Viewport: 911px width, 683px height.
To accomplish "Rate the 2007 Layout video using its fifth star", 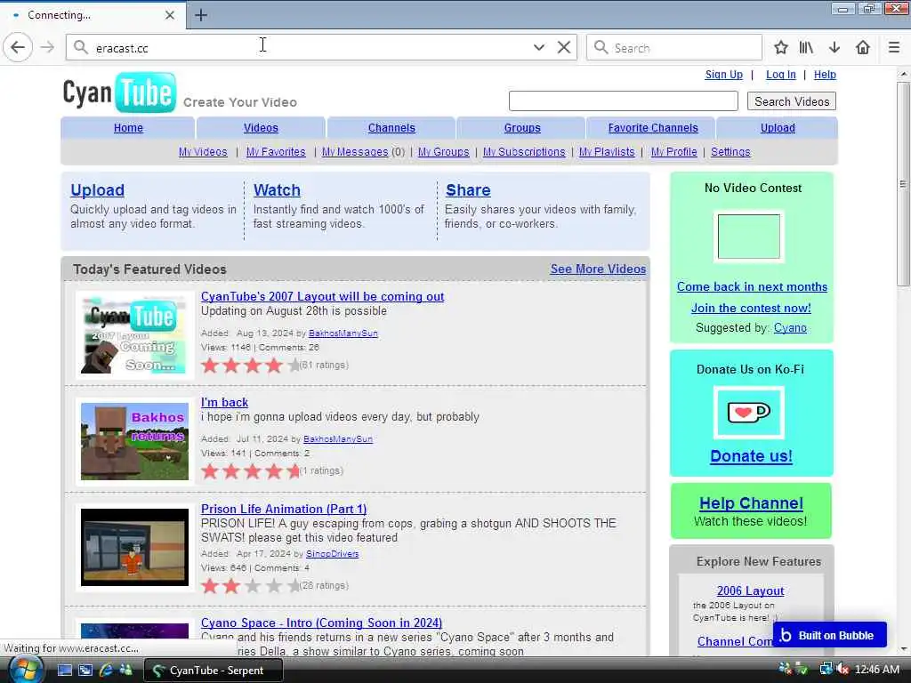I will (x=294, y=366).
